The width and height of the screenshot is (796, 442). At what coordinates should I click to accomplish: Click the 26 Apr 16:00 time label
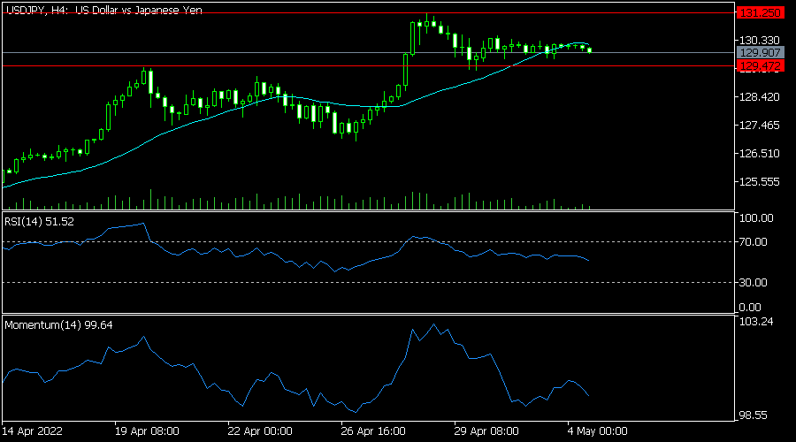coord(373,431)
